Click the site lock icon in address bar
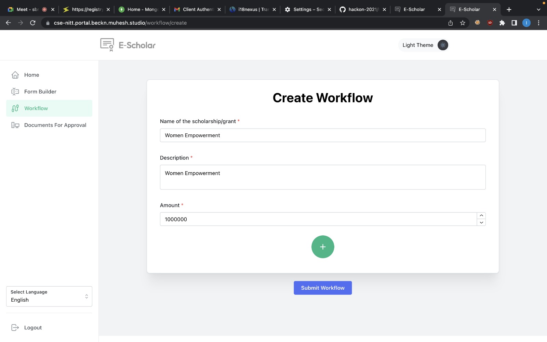 pyautogui.click(x=48, y=23)
